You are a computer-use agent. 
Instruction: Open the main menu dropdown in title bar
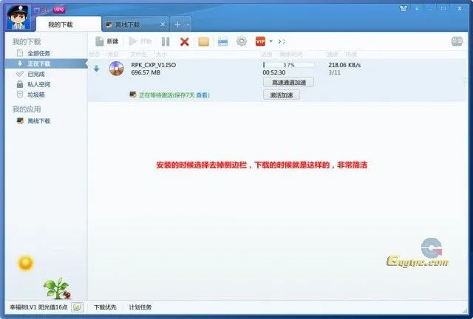[417, 8]
